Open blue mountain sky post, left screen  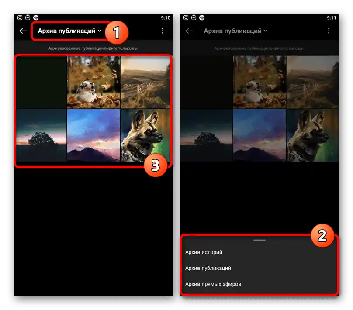93,135
